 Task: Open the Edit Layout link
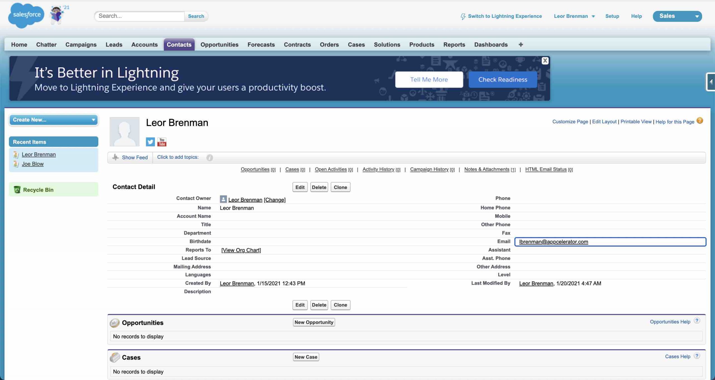pyautogui.click(x=604, y=122)
